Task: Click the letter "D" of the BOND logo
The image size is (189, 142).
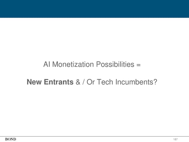Action: (15, 139)
